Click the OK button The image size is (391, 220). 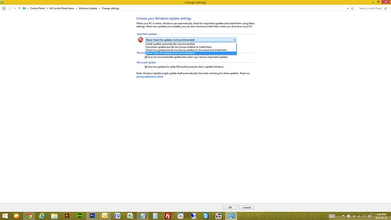[230, 207]
